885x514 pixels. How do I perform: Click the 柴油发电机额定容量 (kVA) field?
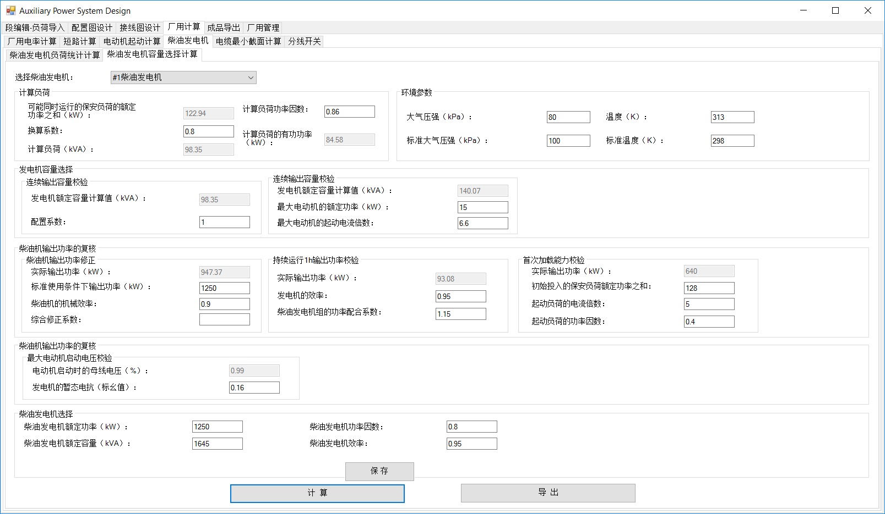217,444
